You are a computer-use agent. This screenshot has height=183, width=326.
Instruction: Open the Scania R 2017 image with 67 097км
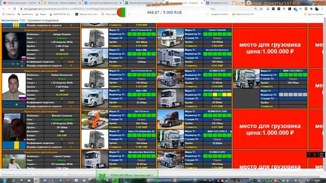[171, 79]
